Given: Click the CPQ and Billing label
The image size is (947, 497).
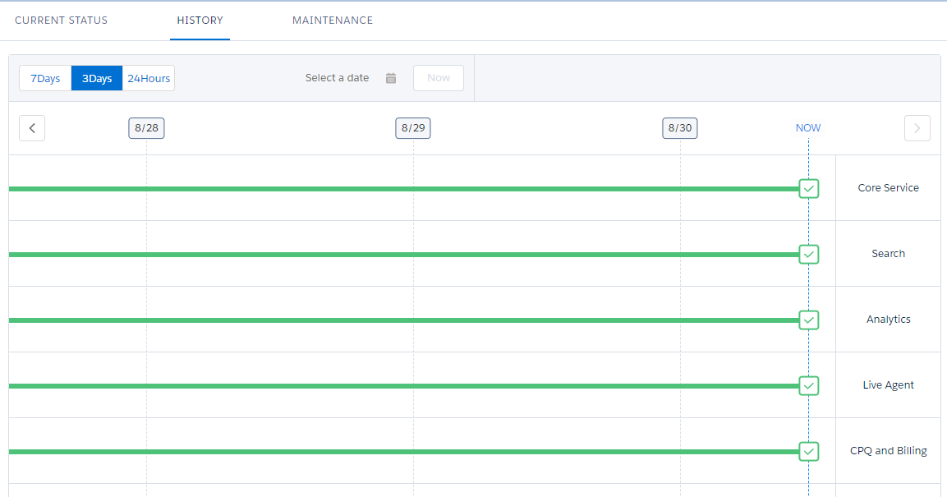Looking at the screenshot, I should point(889,451).
